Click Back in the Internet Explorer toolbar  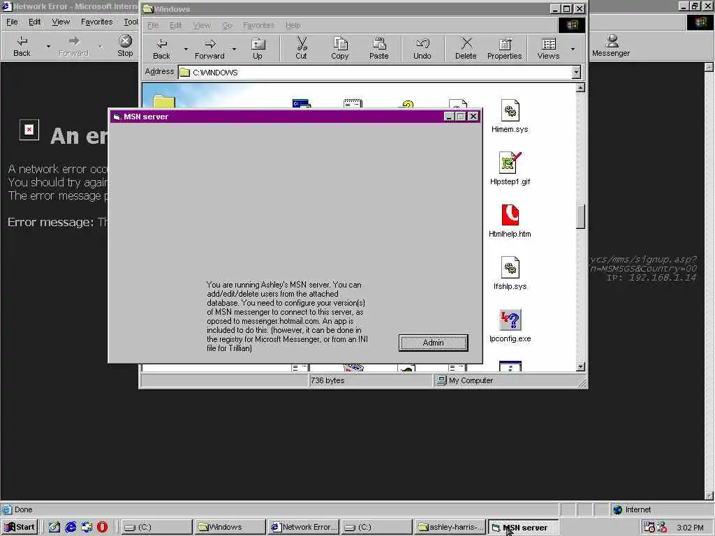pyautogui.click(x=22, y=46)
